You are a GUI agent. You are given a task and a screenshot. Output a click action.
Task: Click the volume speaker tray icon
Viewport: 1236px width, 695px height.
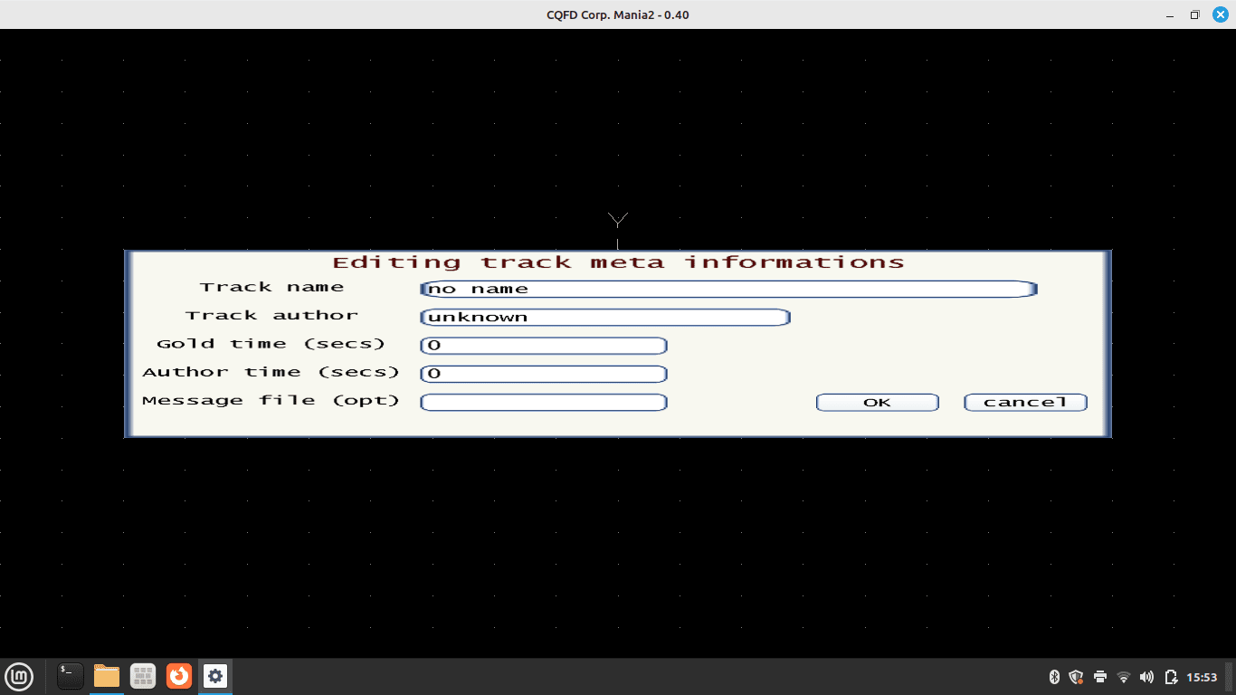1147,677
